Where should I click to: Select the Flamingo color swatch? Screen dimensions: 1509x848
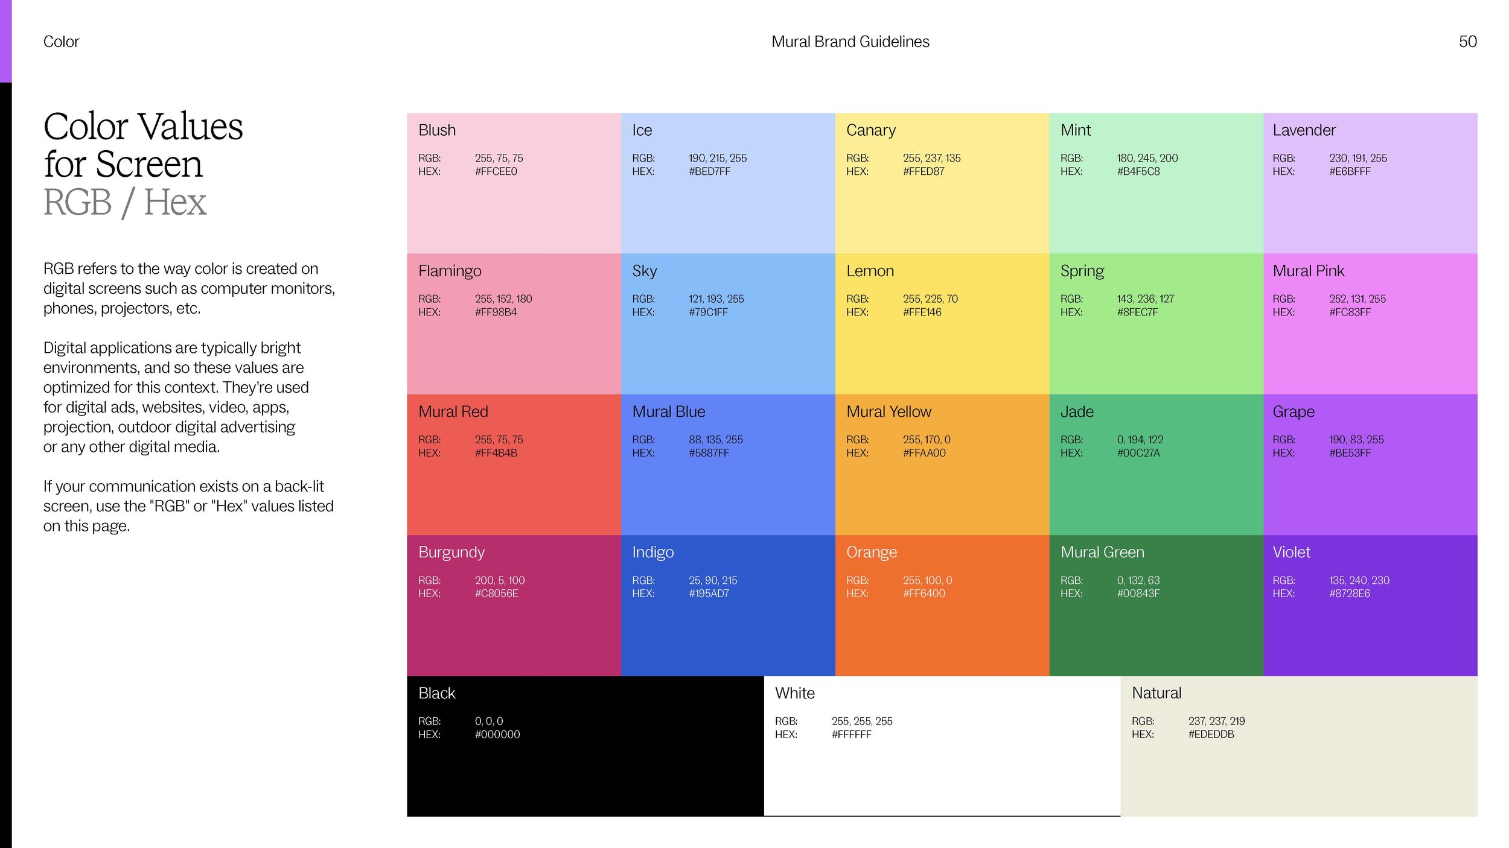pos(514,324)
